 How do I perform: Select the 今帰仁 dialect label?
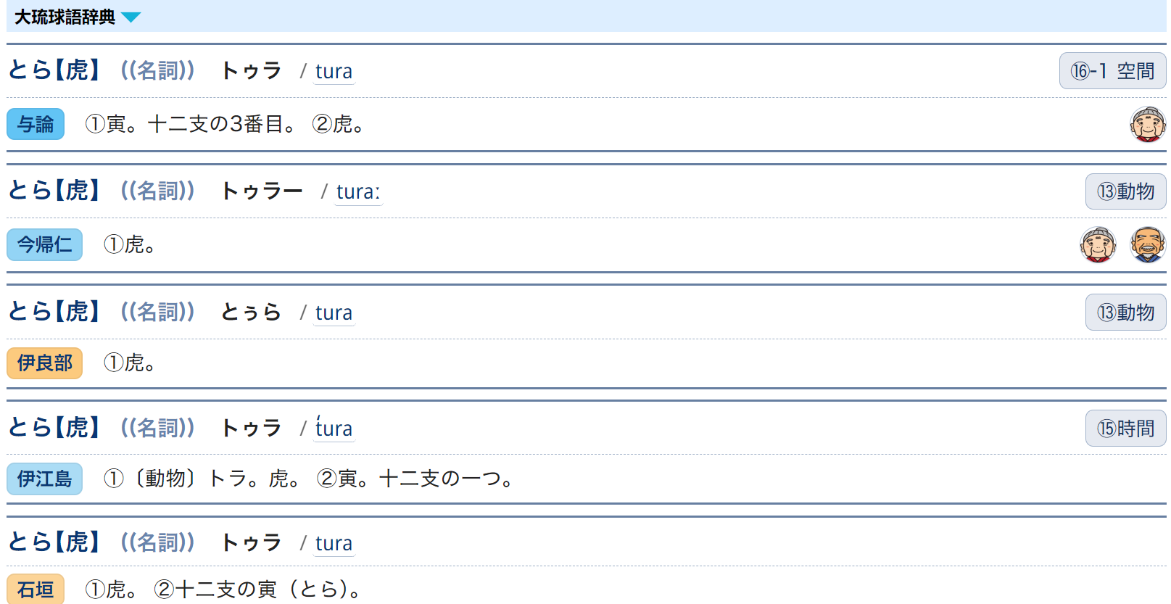[44, 244]
